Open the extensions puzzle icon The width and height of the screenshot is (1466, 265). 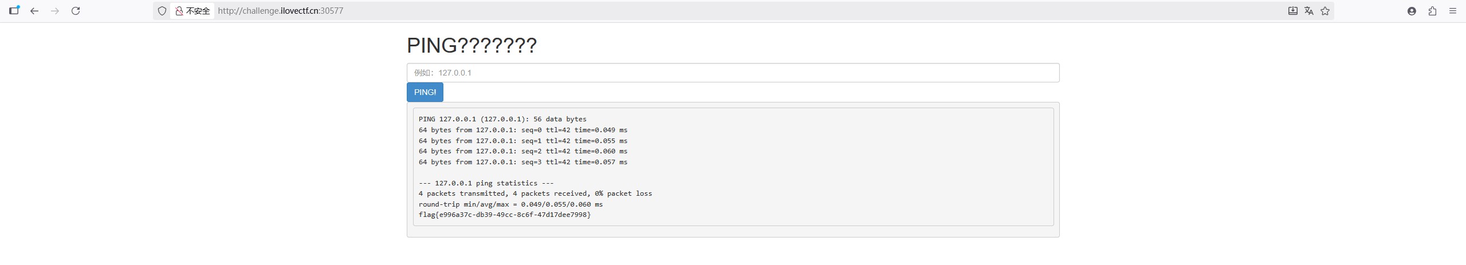pos(1432,11)
